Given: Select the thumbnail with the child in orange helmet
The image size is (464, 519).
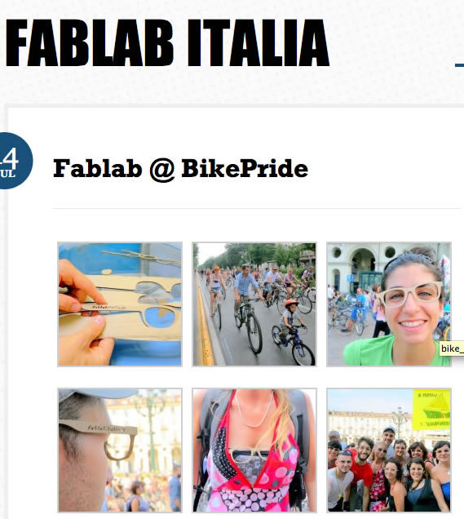Looking at the screenshot, I should click(x=254, y=304).
